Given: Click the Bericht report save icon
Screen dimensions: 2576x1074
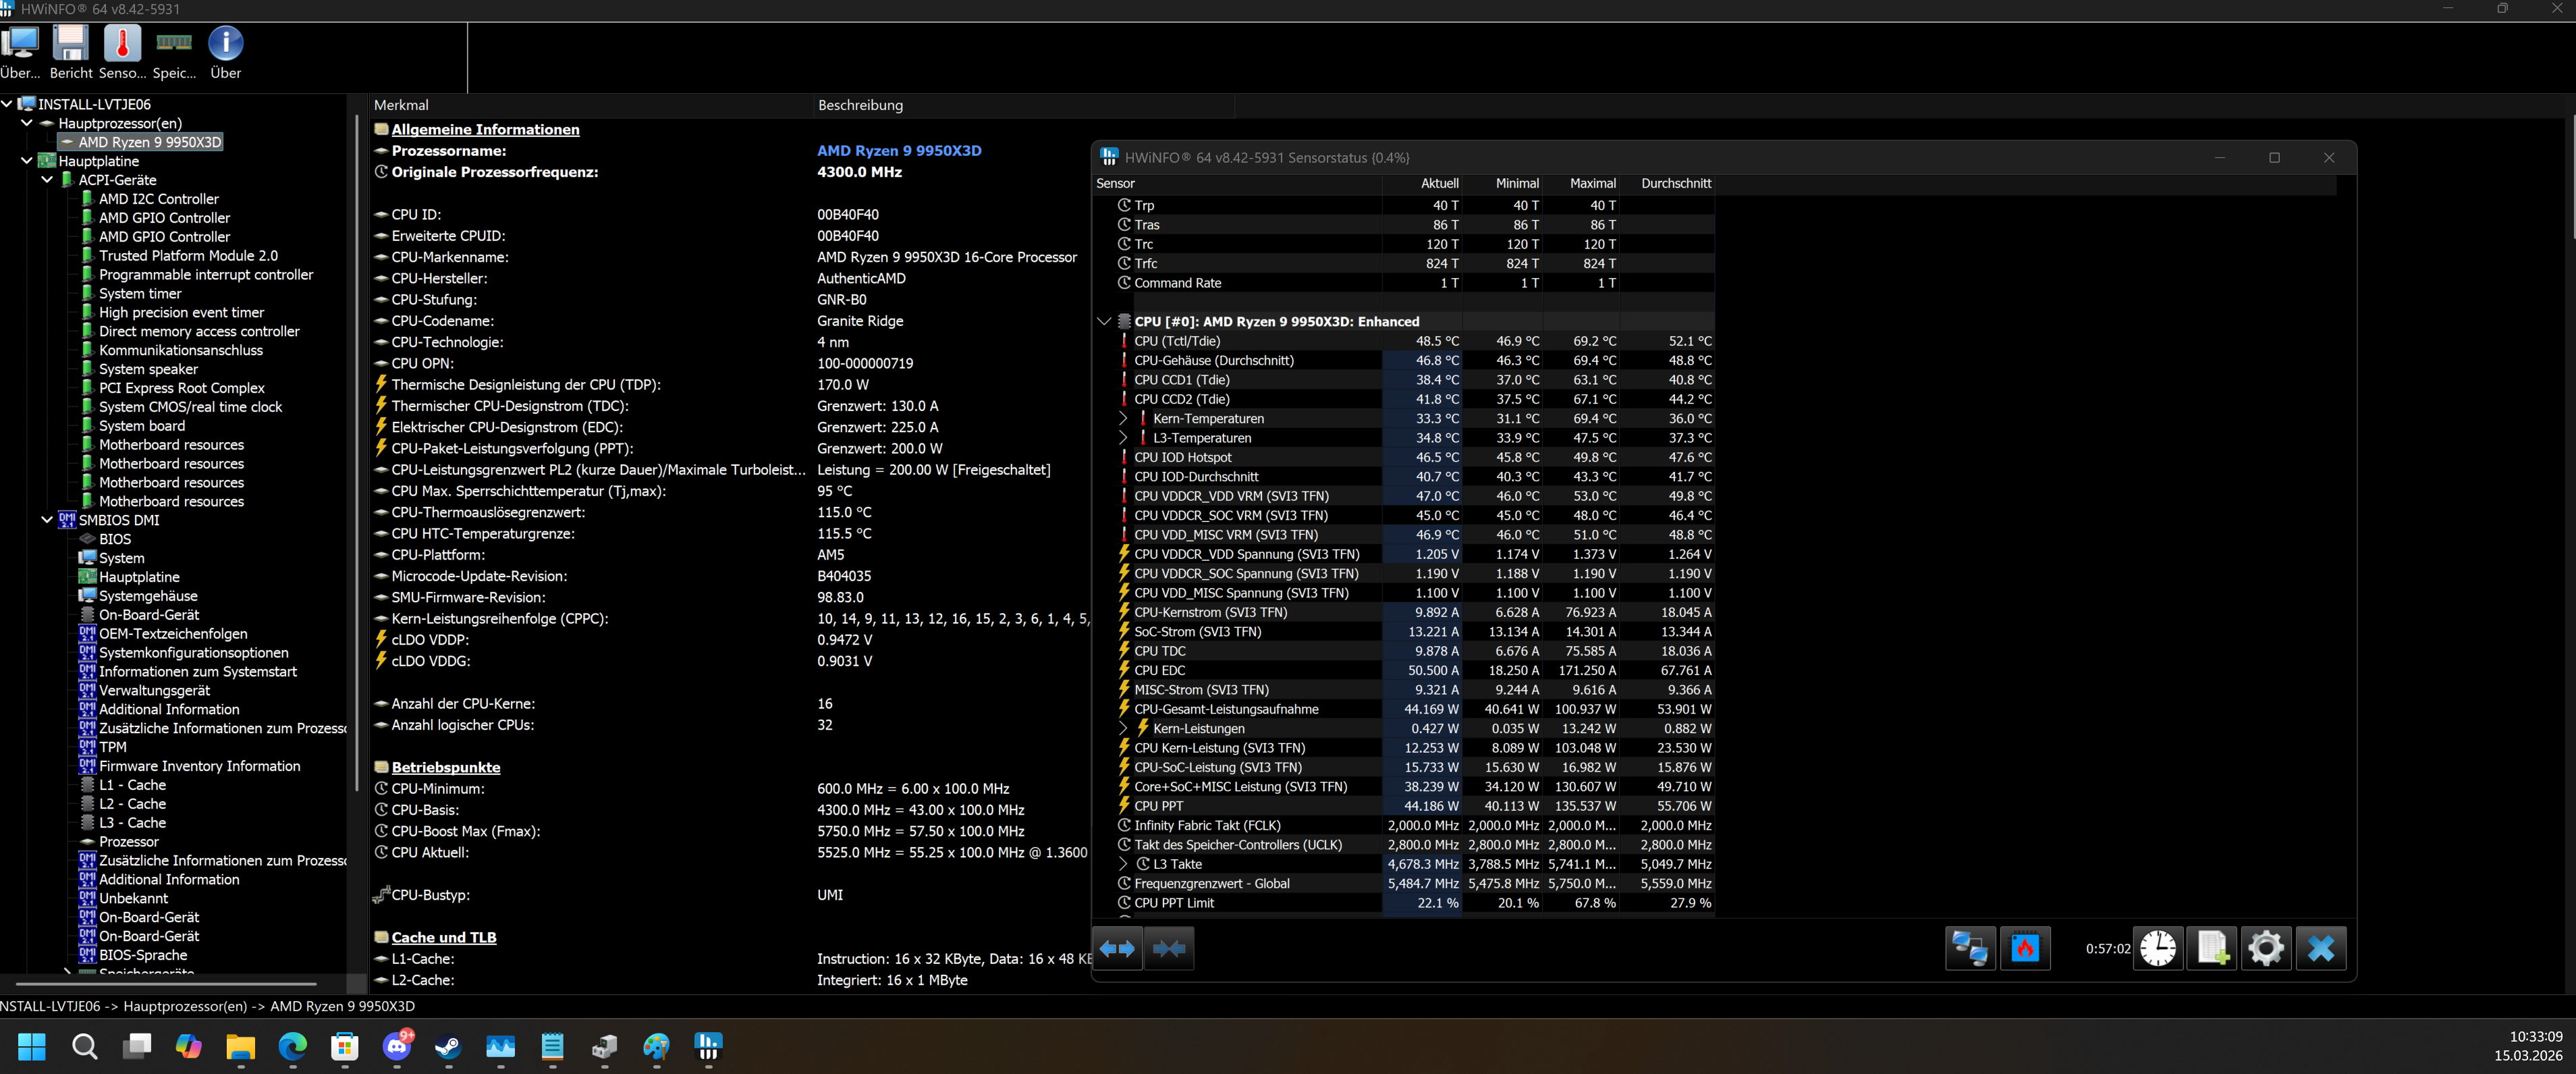Looking at the screenshot, I should coord(71,45).
